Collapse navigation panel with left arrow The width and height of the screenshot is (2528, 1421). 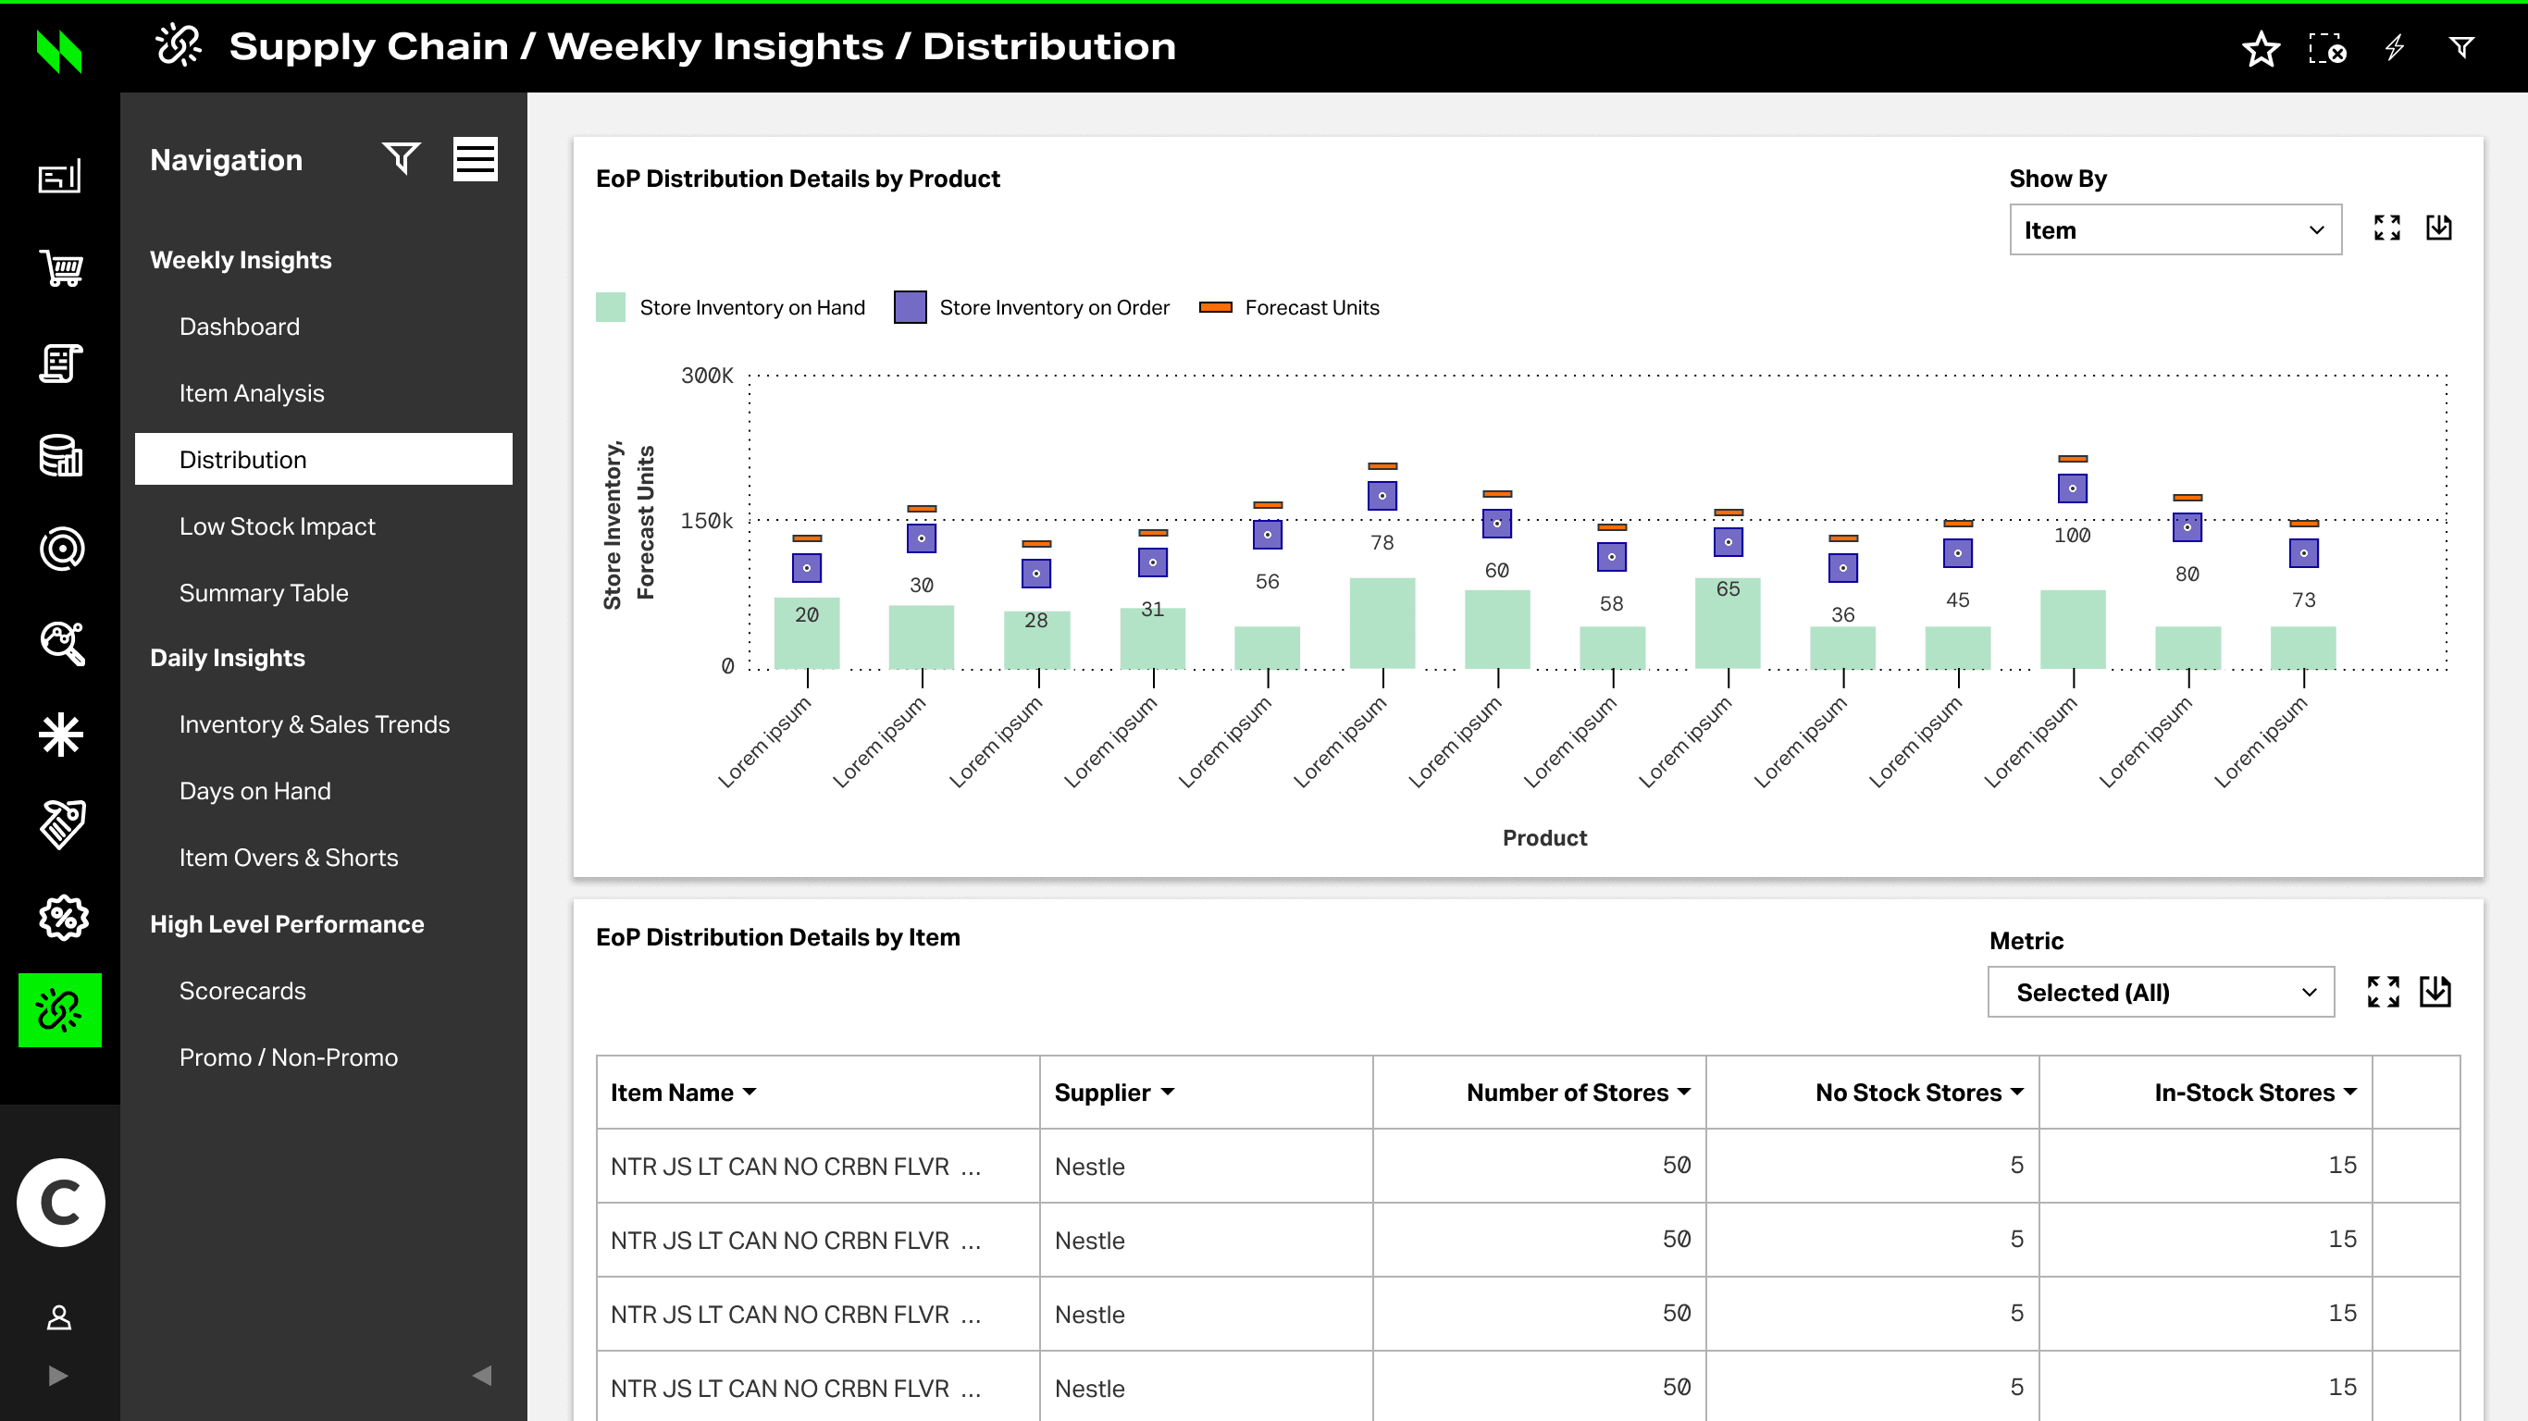tap(481, 1375)
